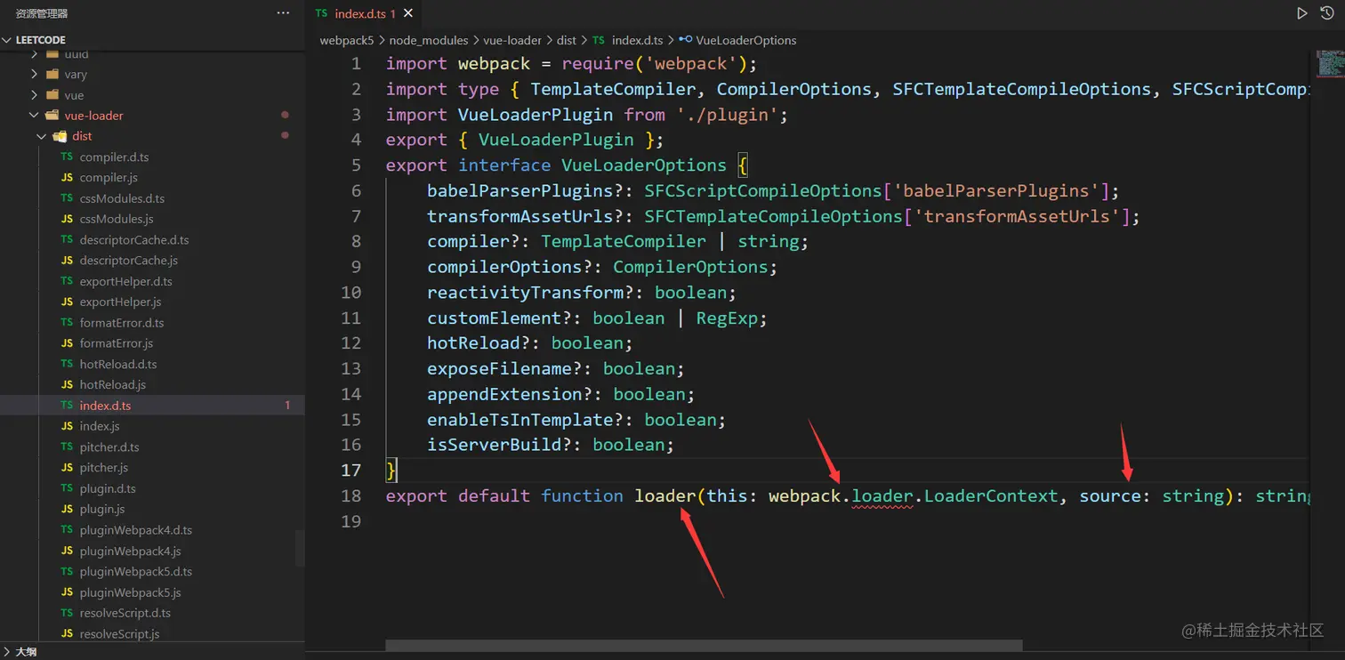1345x660 pixels.
Task: Open hotReload.d.ts file
Action: 118,364
